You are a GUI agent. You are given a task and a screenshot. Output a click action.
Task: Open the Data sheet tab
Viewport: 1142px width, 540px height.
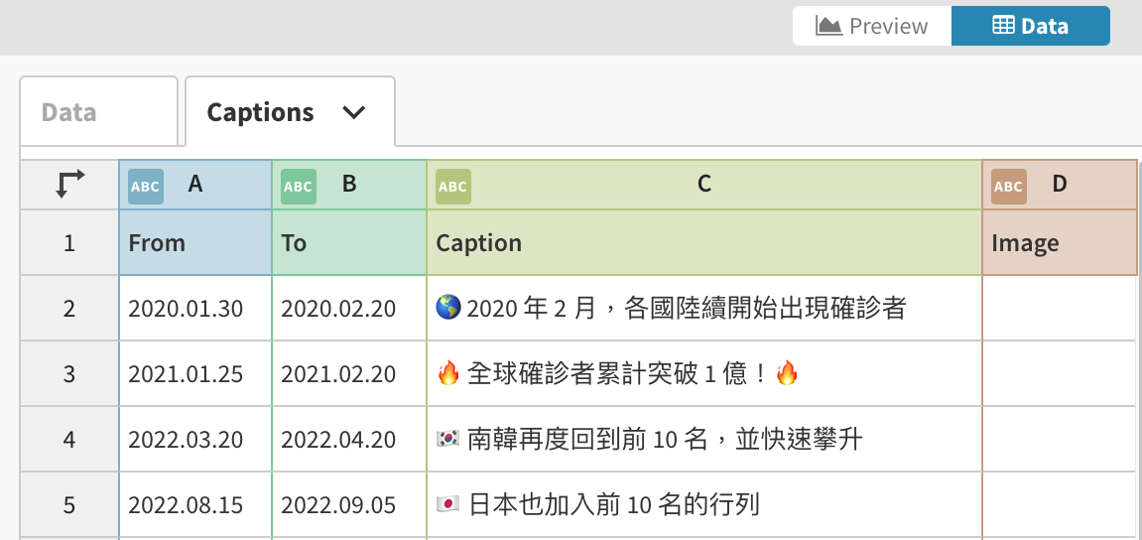pos(69,112)
